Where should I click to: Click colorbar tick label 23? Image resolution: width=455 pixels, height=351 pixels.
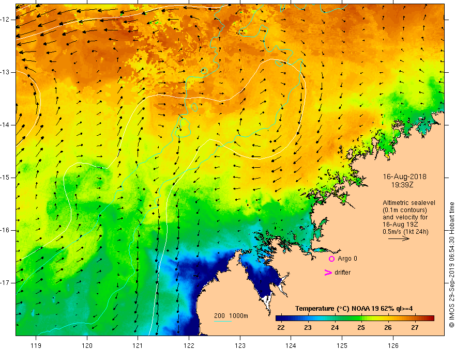coord(308,328)
